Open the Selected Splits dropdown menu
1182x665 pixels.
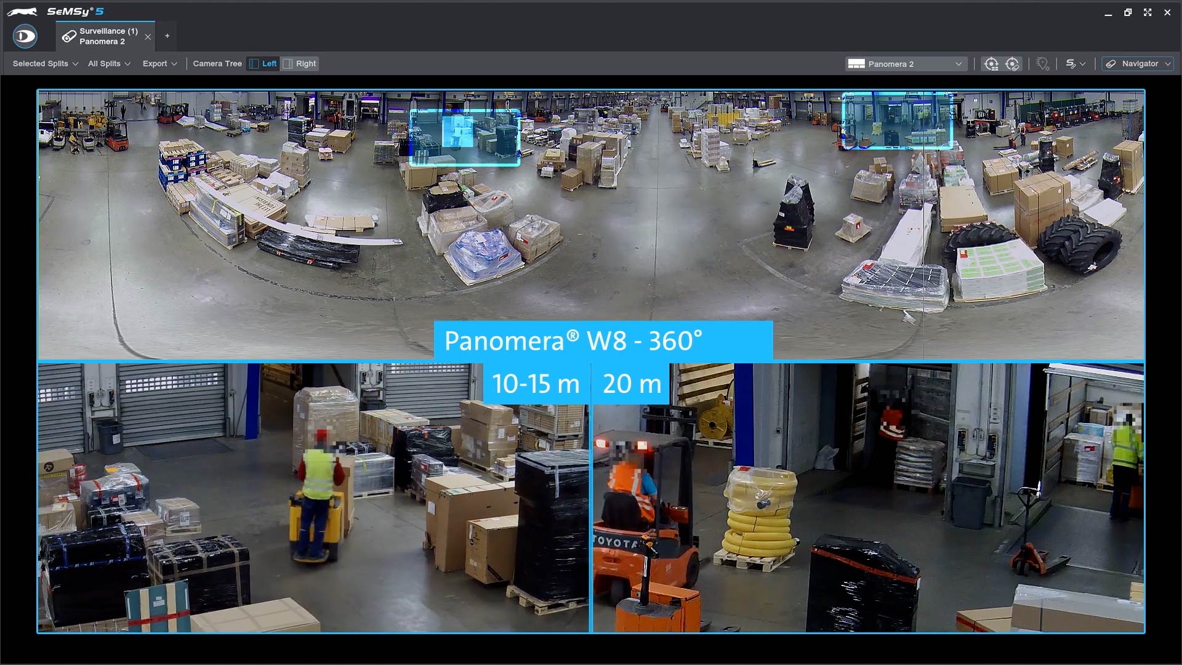[x=46, y=63]
